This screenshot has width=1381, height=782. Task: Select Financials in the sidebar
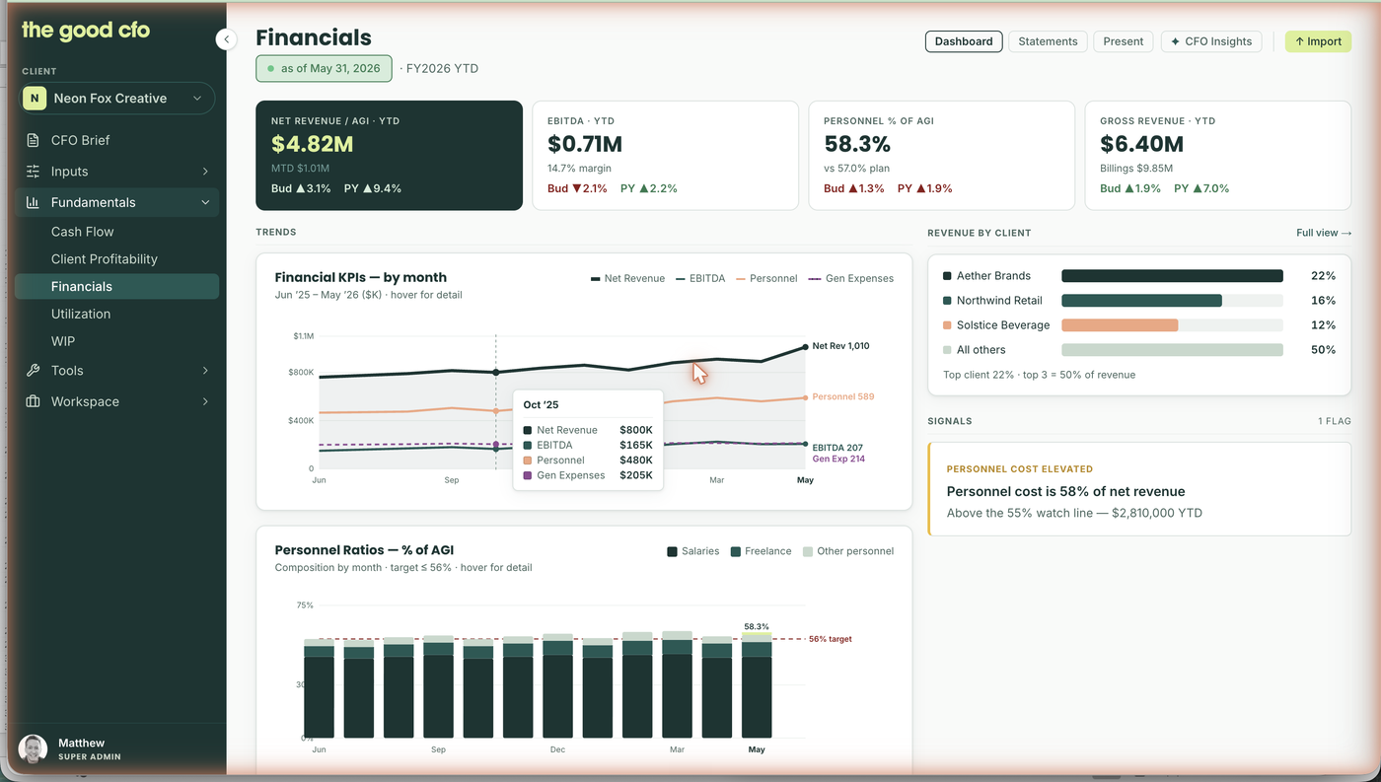116,286
